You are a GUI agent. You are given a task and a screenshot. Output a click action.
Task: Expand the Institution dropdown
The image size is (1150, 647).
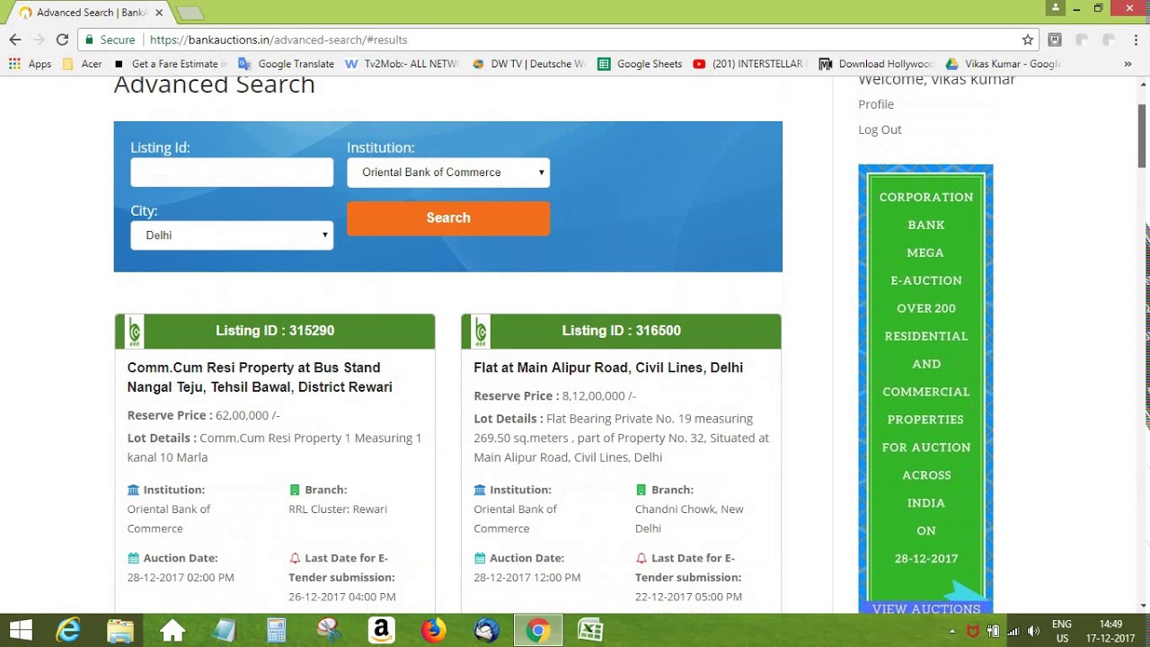click(x=448, y=173)
